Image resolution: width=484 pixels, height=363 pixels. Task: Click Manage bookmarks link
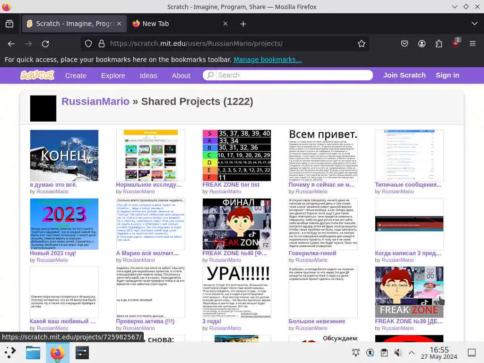click(268, 60)
